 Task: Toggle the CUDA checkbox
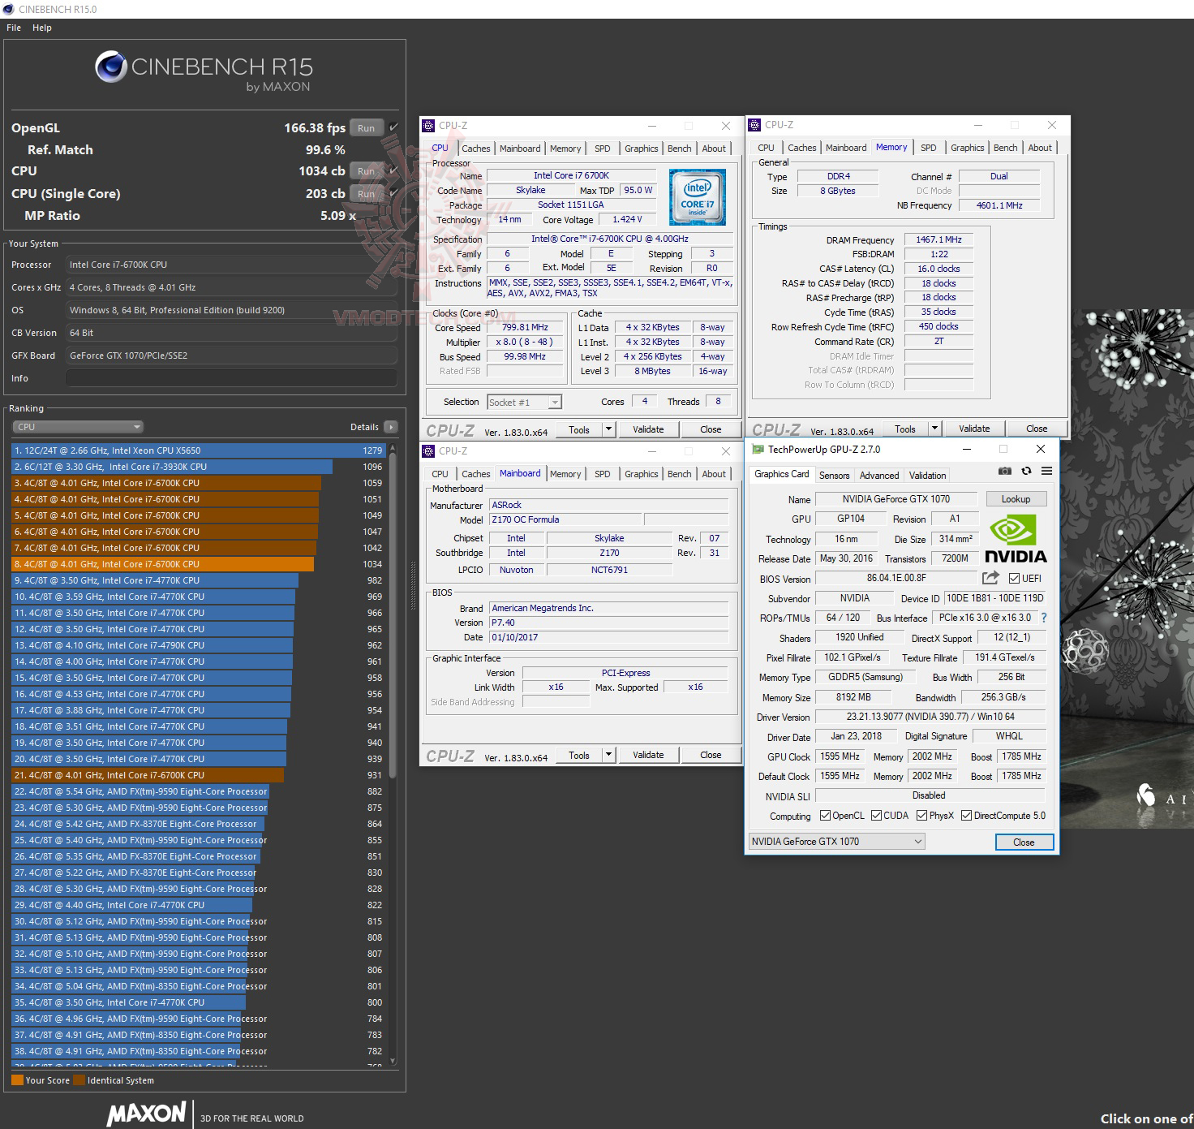tap(876, 816)
